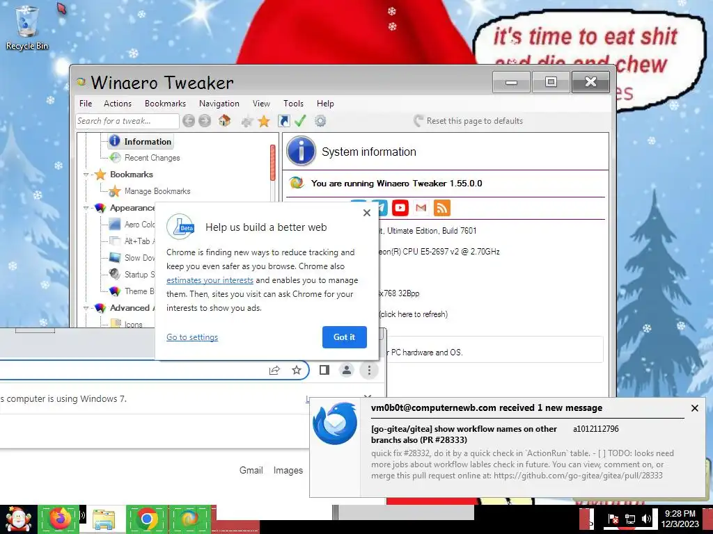Close the Chrome privacy popup
Image resolution: width=713 pixels, height=534 pixels.
click(367, 213)
